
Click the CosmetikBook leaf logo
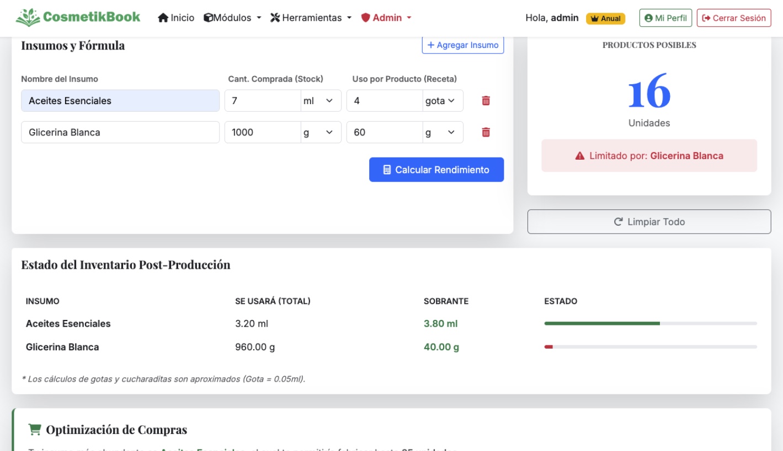(x=28, y=18)
